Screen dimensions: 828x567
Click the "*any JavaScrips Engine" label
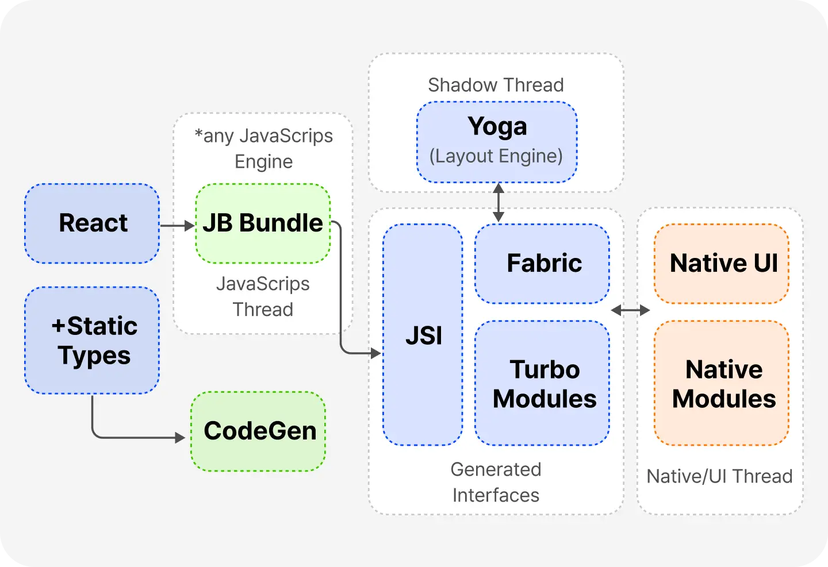[263, 148]
